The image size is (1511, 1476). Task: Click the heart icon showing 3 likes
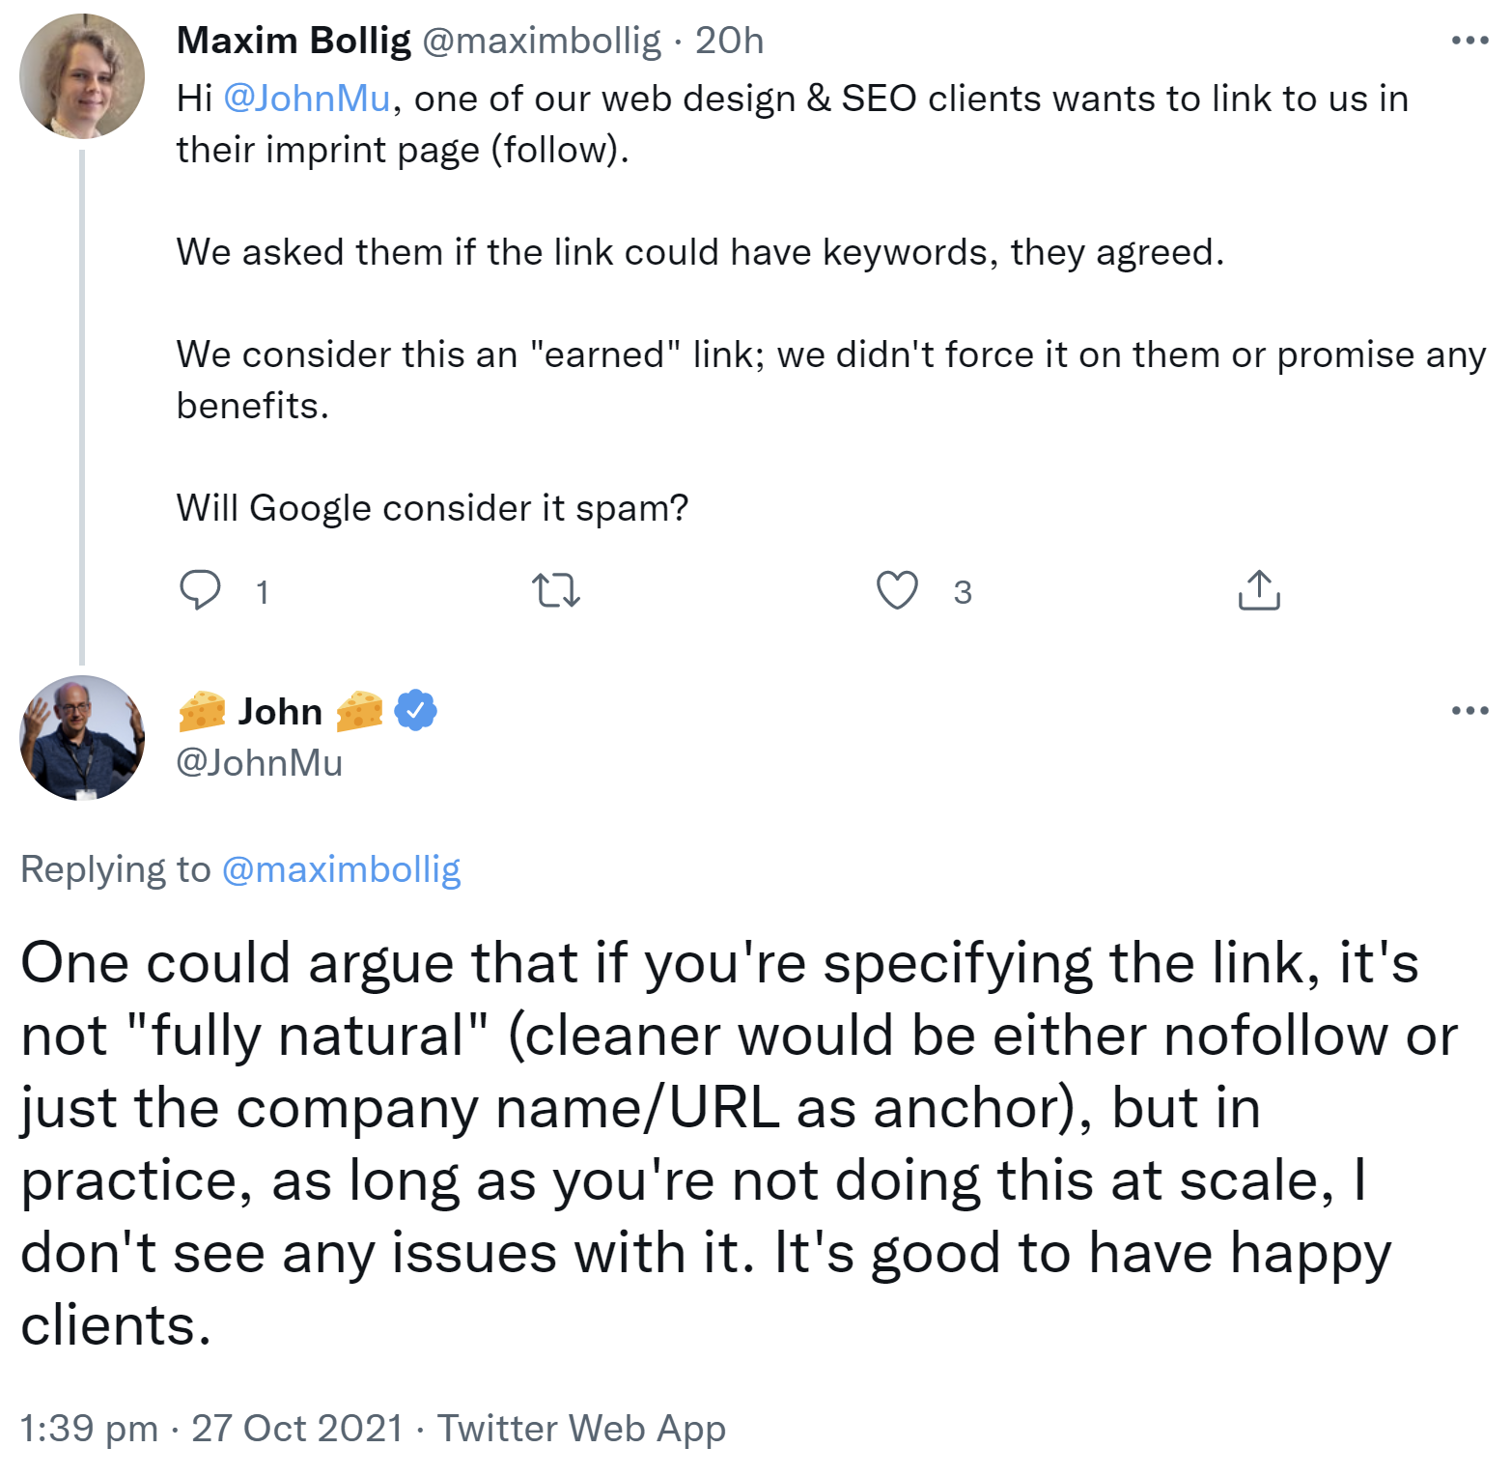[x=898, y=591]
